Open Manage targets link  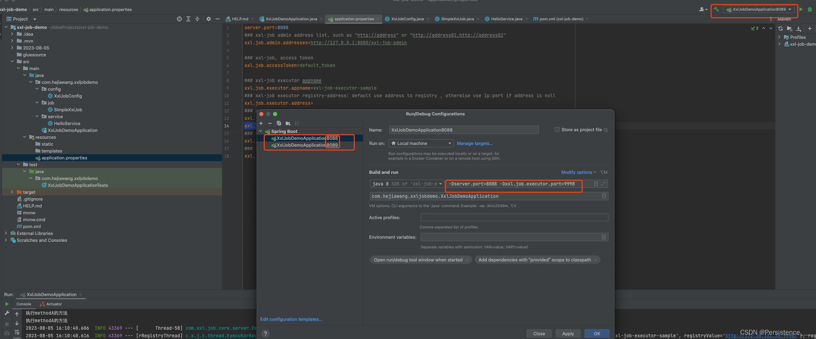[x=474, y=143]
